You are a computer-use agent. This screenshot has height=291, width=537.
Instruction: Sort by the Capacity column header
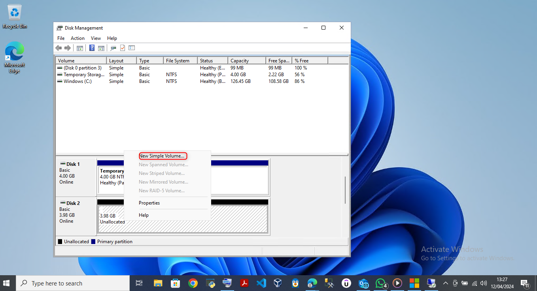pos(246,61)
